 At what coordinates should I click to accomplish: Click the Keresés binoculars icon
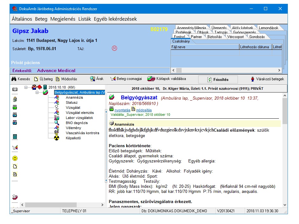tap(14, 79)
